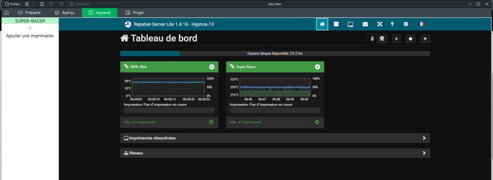Click chevron at right of Réseau row
The width and height of the screenshot is (493, 180).
tap(424, 153)
